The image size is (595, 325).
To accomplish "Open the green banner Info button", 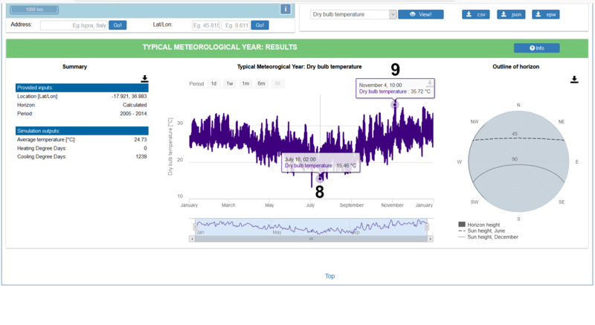I will (x=536, y=48).
